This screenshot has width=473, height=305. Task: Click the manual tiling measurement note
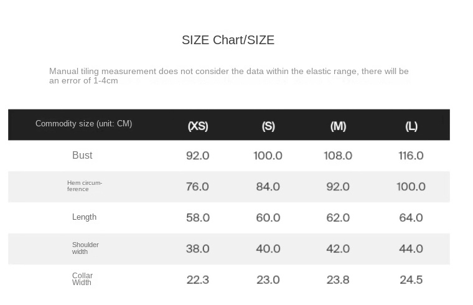pyautogui.click(x=228, y=75)
